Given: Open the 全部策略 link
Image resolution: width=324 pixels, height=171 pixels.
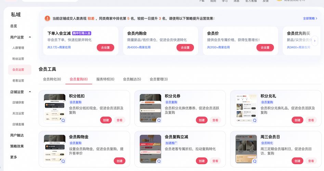Looking at the screenshot, I should [x=310, y=18].
